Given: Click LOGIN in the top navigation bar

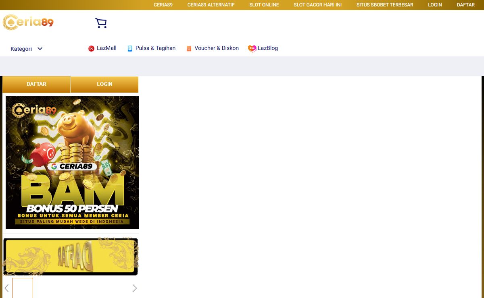Looking at the screenshot, I should (435, 5).
